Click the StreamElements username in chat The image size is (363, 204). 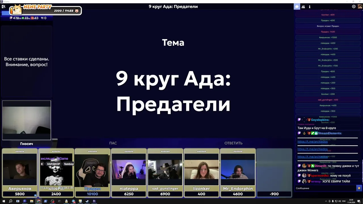[330, 133]
